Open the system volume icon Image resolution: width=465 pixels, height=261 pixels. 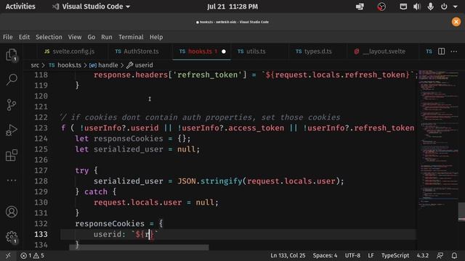[416, 7]
